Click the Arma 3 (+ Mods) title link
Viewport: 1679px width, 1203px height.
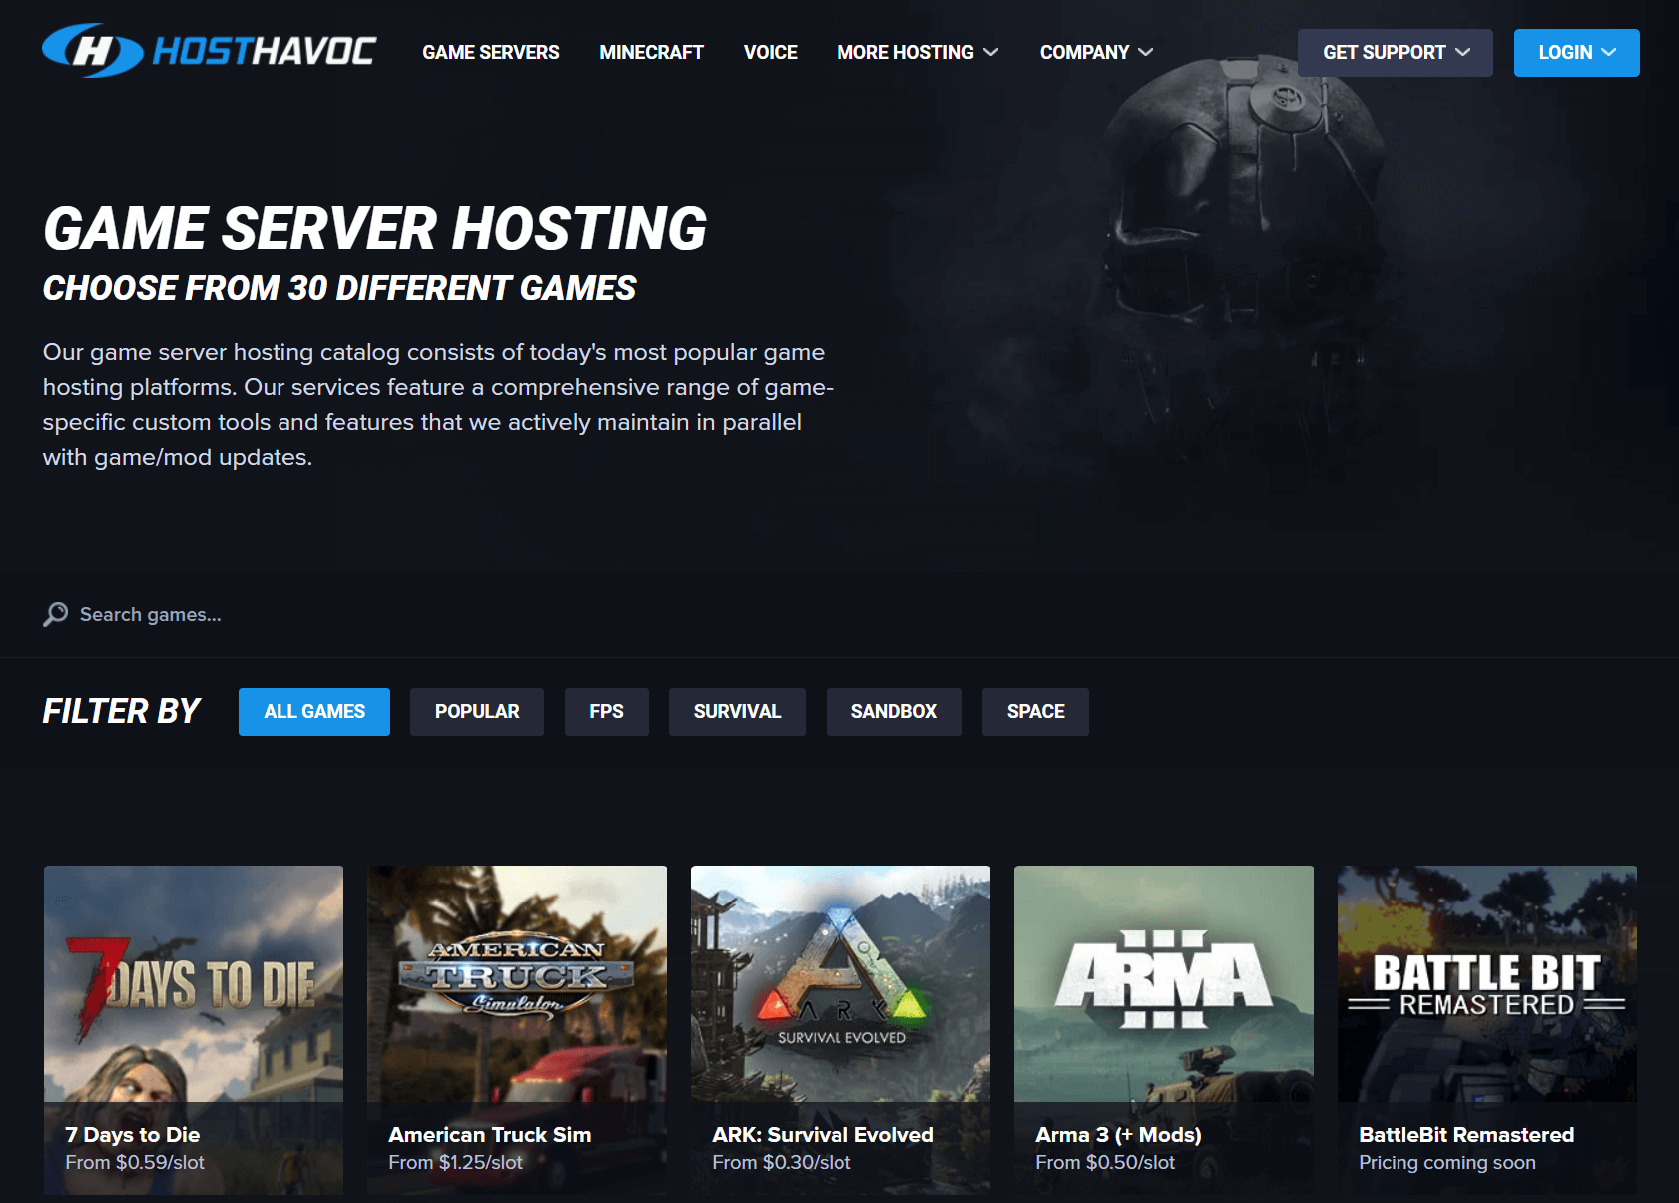1119,1135
